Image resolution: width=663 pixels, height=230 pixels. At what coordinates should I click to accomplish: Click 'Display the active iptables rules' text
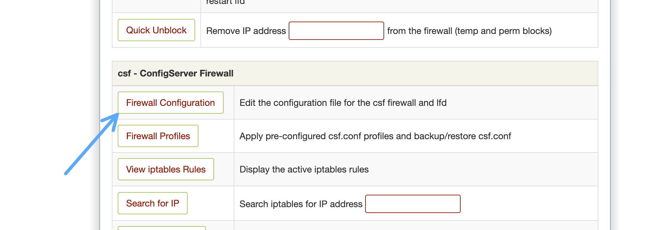(x=304, y=169)
